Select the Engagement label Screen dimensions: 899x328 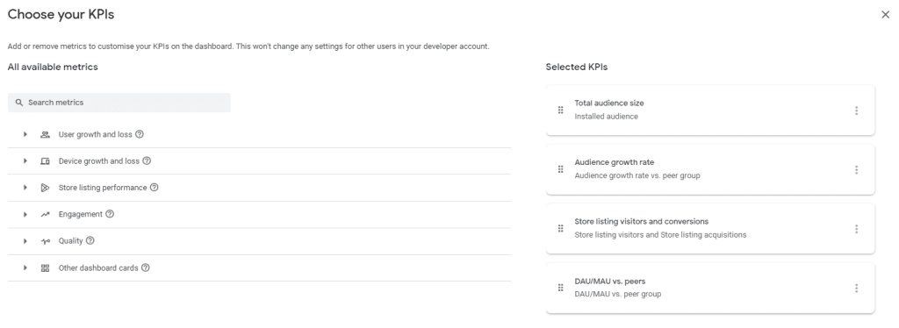(80, 214)
